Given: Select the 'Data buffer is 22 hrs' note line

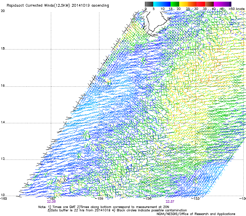Looking at the screenshot, I should click(x=117, y=210).
